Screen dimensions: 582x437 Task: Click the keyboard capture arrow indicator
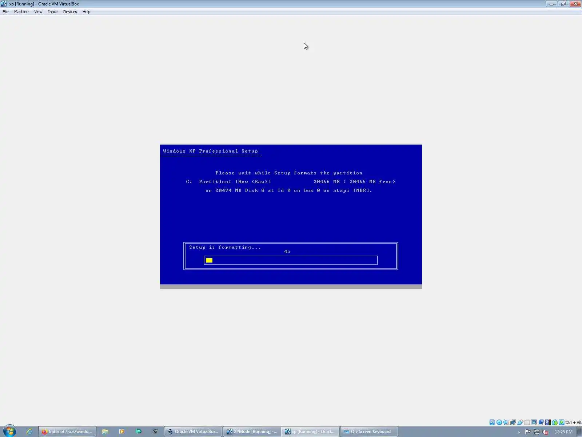561,422
